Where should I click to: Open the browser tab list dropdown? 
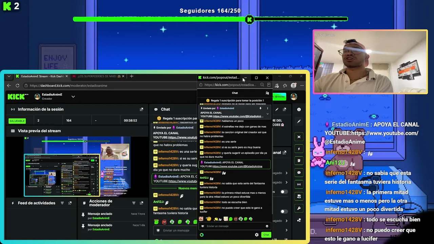(9, 76)
